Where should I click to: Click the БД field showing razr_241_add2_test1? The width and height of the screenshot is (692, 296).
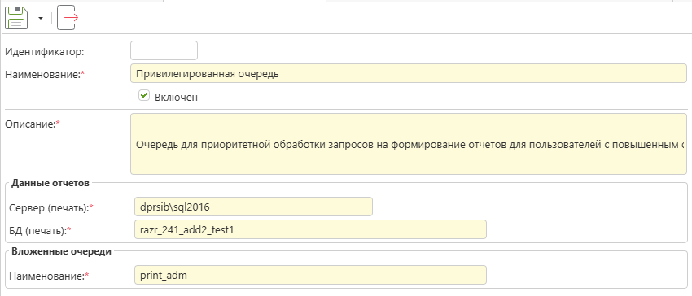(310, 229)
